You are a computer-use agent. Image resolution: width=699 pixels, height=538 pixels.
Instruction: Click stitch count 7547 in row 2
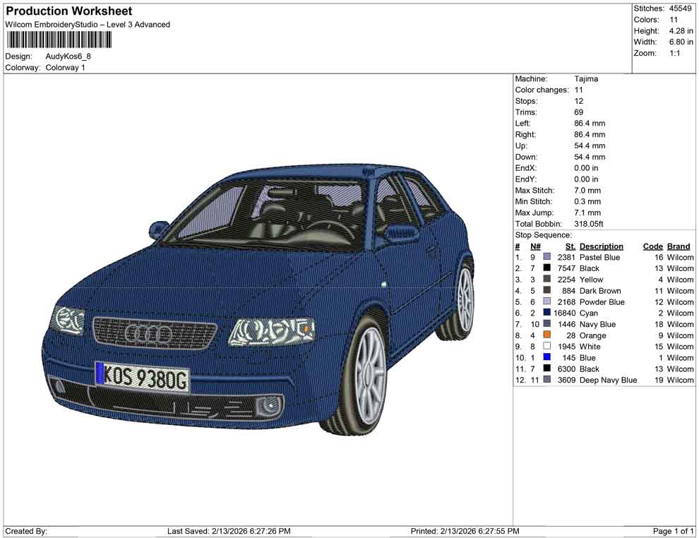[566, 268]
